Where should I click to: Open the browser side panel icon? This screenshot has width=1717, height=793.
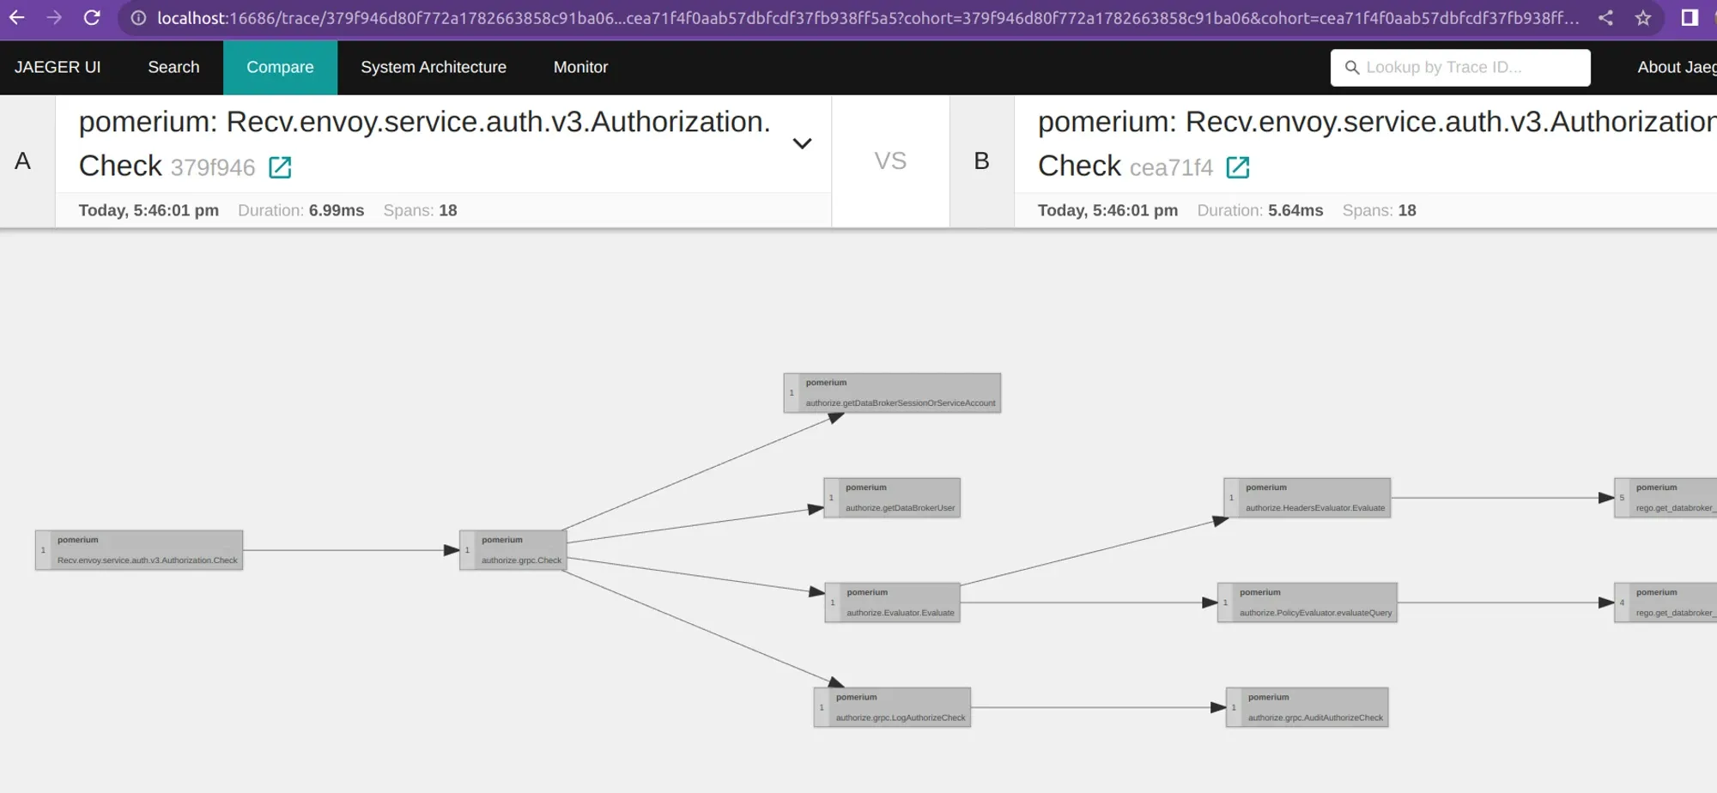pos(1690,18)
